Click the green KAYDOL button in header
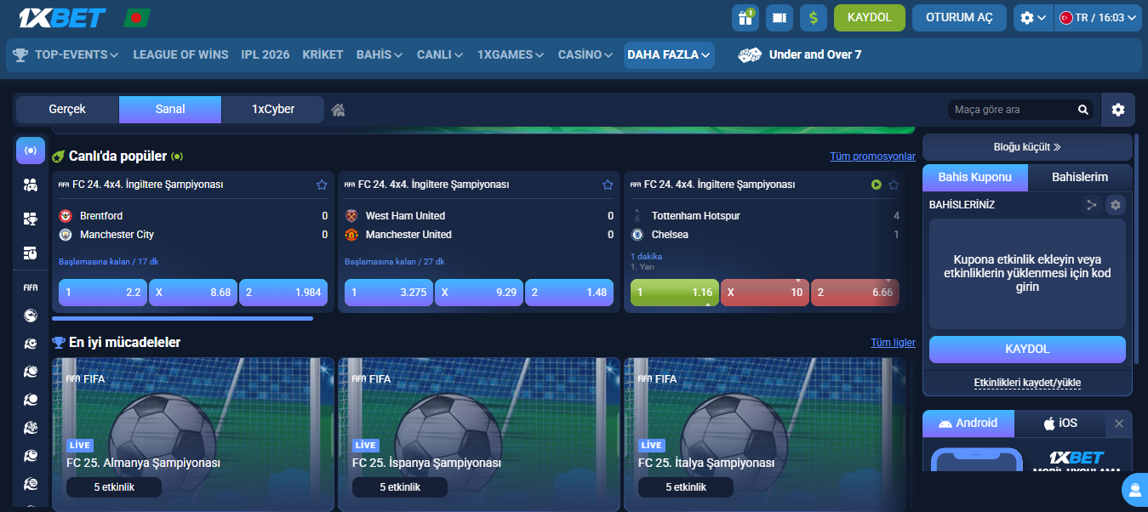The width and height of the screenshot is (1148, 512). (x=870, y=17)
